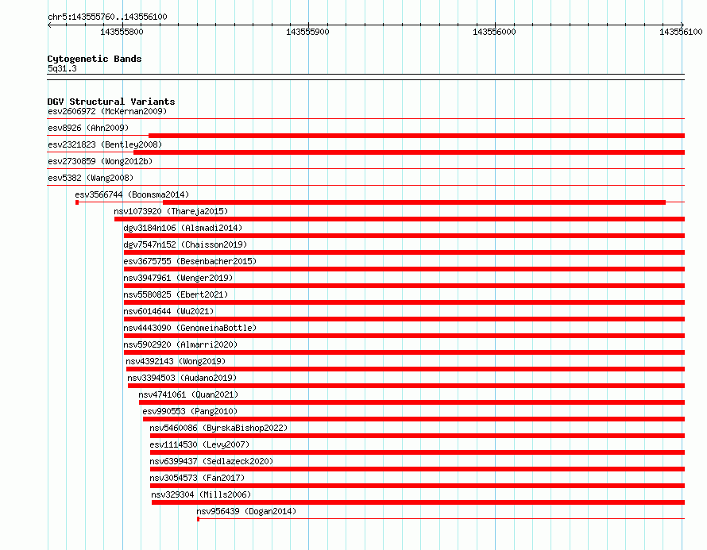
Task: Open the esv990553 (Pang2010) label
Action: point(190,411)
